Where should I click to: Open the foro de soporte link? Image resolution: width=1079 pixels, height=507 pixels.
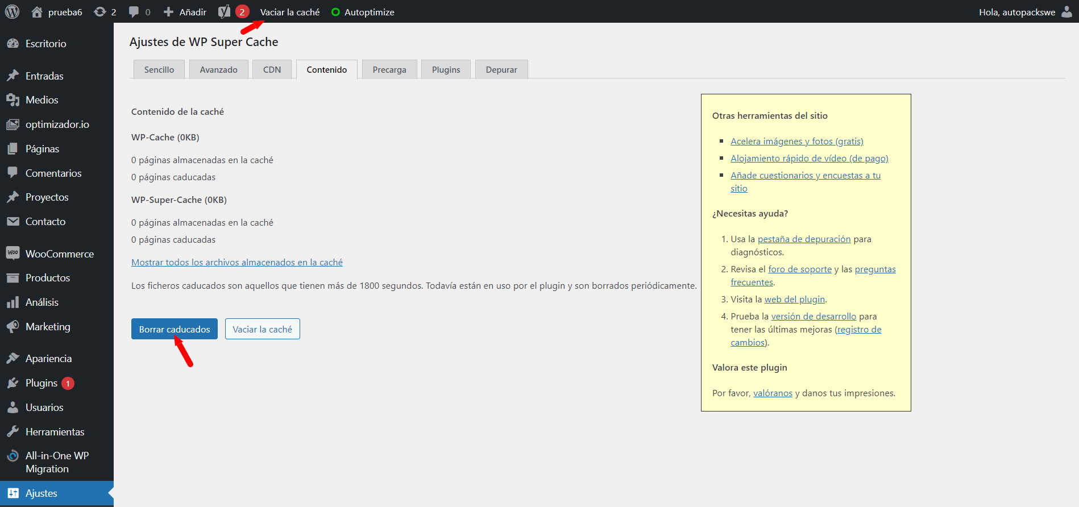coord(800,269)
